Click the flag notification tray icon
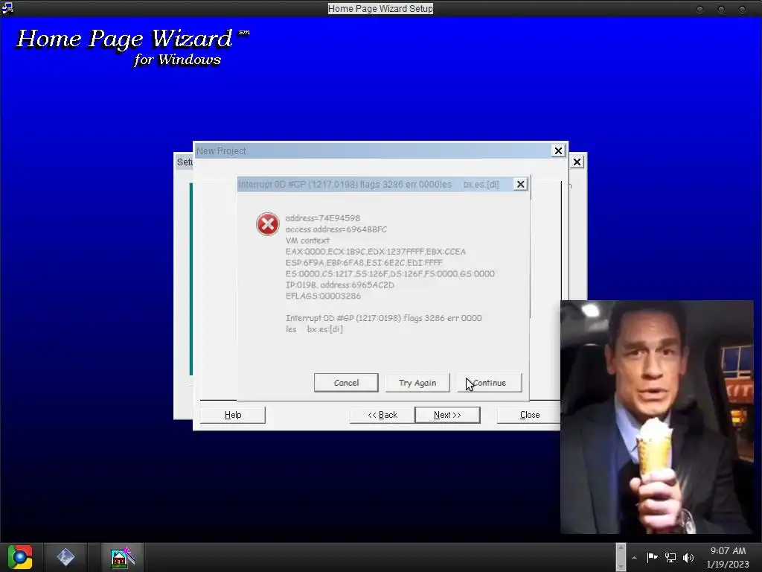This screenshot has width=762, height=572. point(652,557)
